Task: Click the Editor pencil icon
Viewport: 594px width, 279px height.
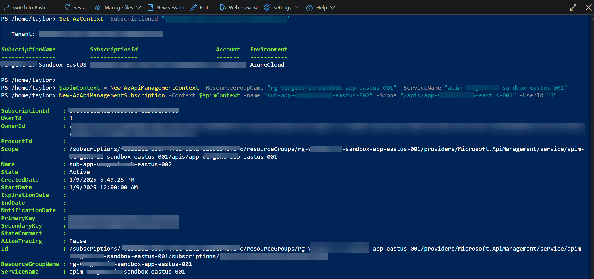Action: pos(194,8)
